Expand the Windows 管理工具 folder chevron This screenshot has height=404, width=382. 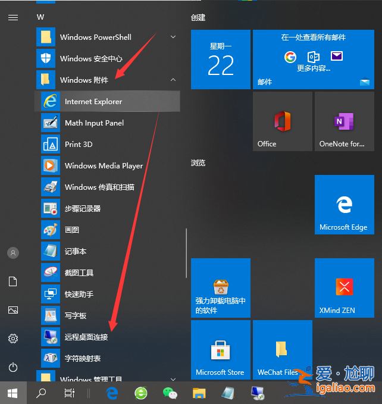173,379
